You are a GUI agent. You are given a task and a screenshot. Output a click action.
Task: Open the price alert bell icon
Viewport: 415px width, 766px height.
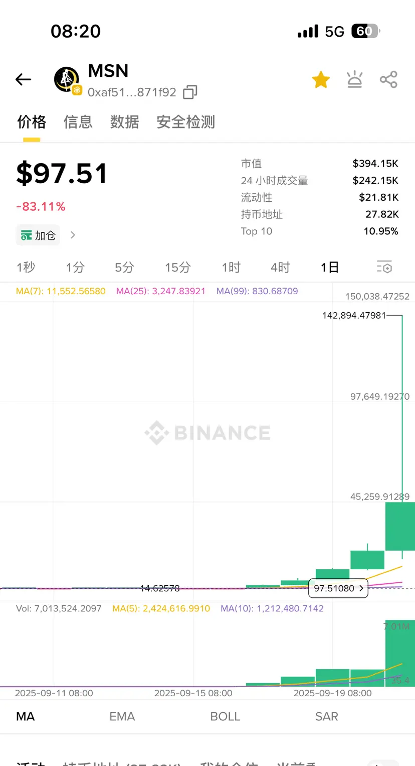[x=355, y=79]
